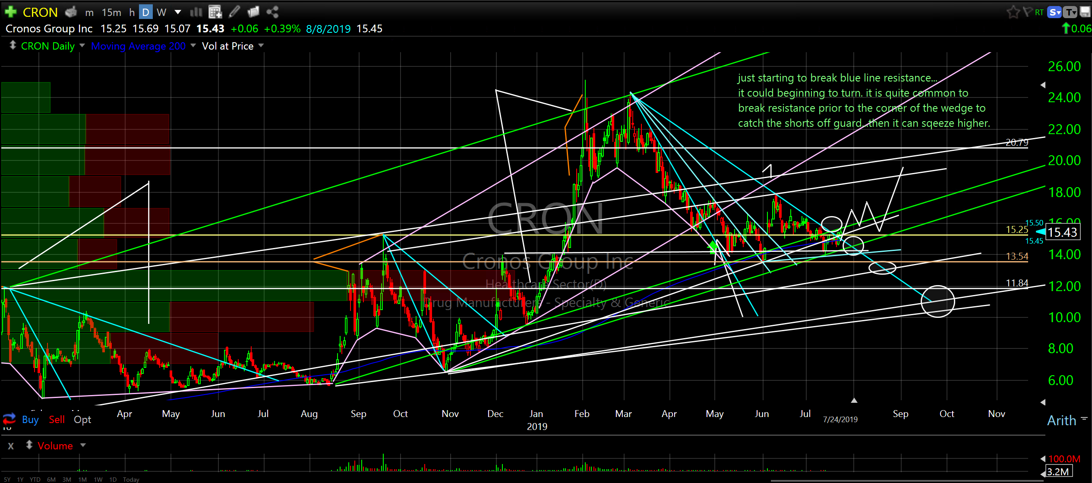The image size is (1092, 483).
Task: Click the green plus add-symbol icon
Action: pyautogui.click(x=10, y=12)
